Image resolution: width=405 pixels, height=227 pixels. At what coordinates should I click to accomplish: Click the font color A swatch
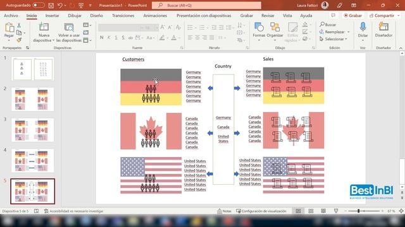click(x=174, y=38)
